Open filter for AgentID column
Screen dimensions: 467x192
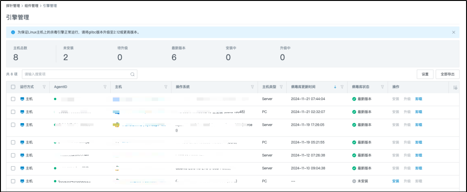click(106, 87)
